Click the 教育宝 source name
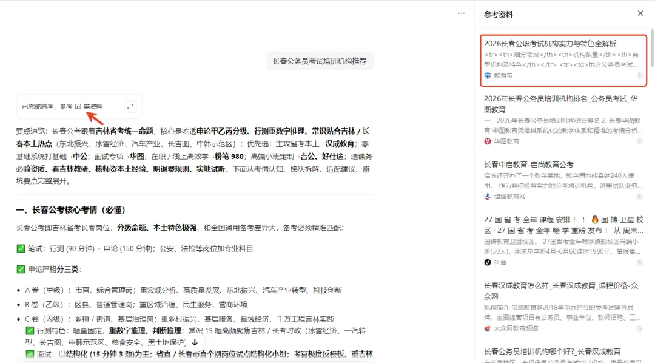 click(503, 76)
